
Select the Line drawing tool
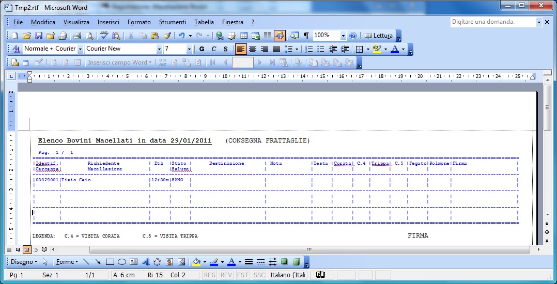coord(86,262)
